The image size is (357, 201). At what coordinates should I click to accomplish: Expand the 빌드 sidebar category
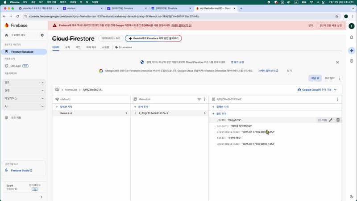point(23,82)
